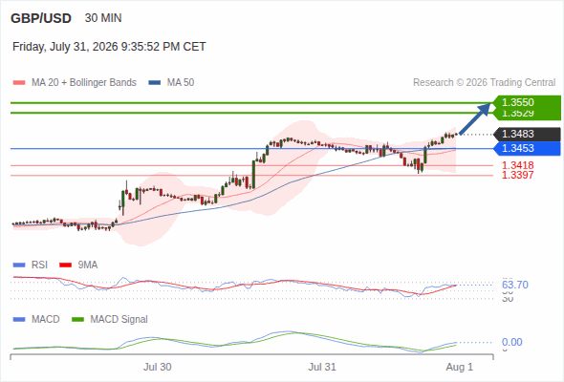564x382 pixels.
Task: Click the Aug 1 date axis marker
Action: (x=460, y=368)
